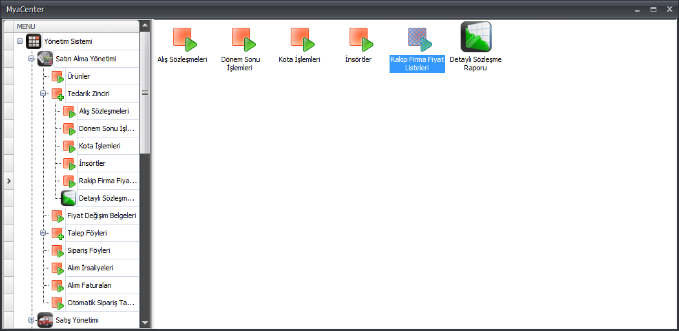Expand the Talep Föyleri node

pyautogui.click(x=43, y=233)
